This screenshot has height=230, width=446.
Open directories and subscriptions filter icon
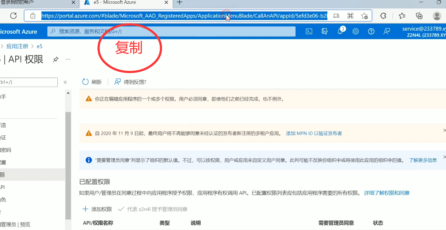[x=325, y=31]
